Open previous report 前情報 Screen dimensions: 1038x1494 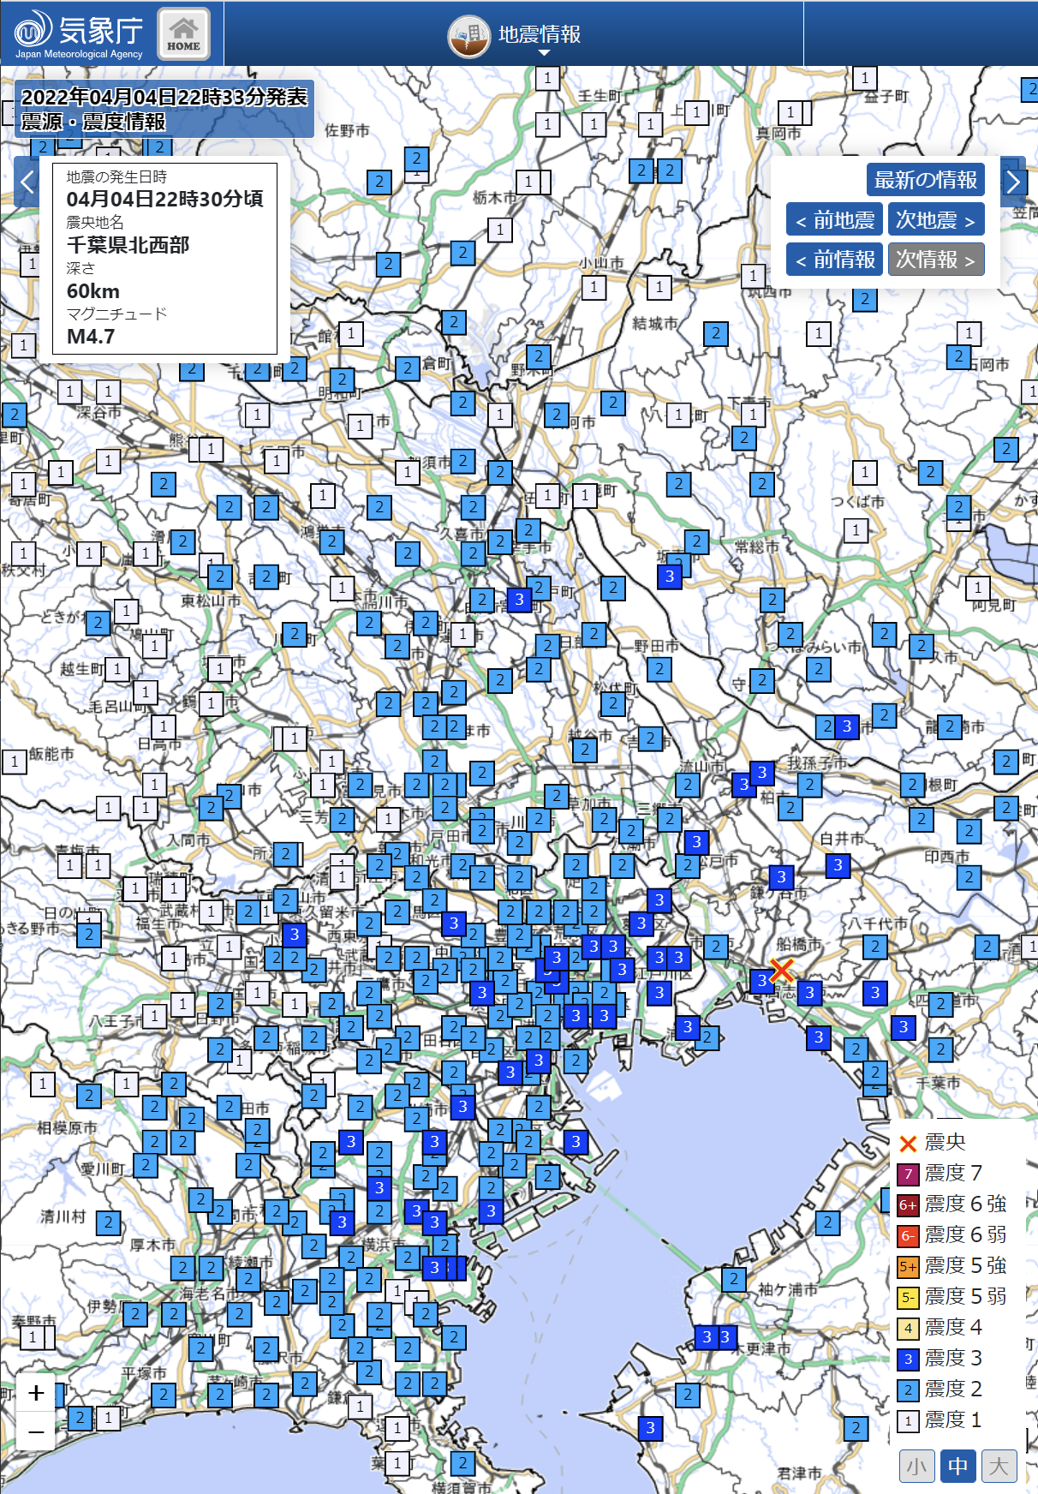click(834, 260)
